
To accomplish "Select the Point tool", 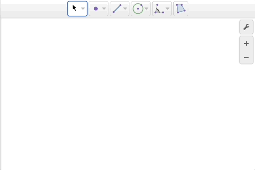I will click(x=96, y=8).
